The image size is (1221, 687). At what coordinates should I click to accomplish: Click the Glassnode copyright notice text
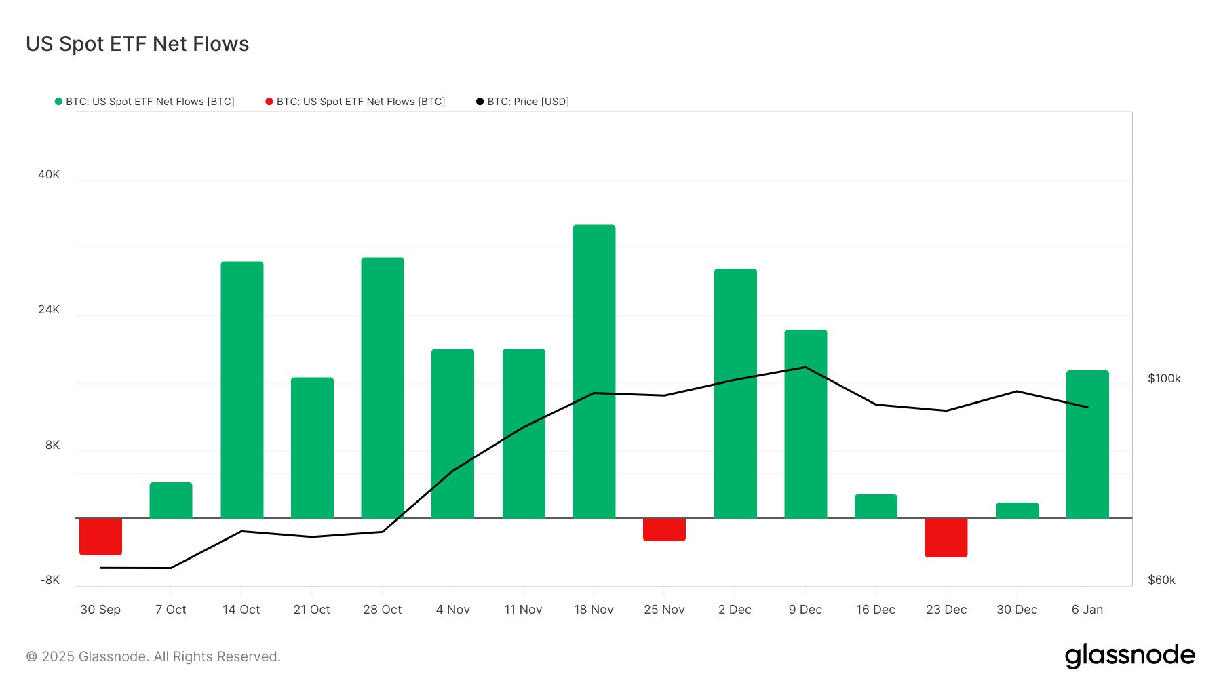tap(153, 656)
